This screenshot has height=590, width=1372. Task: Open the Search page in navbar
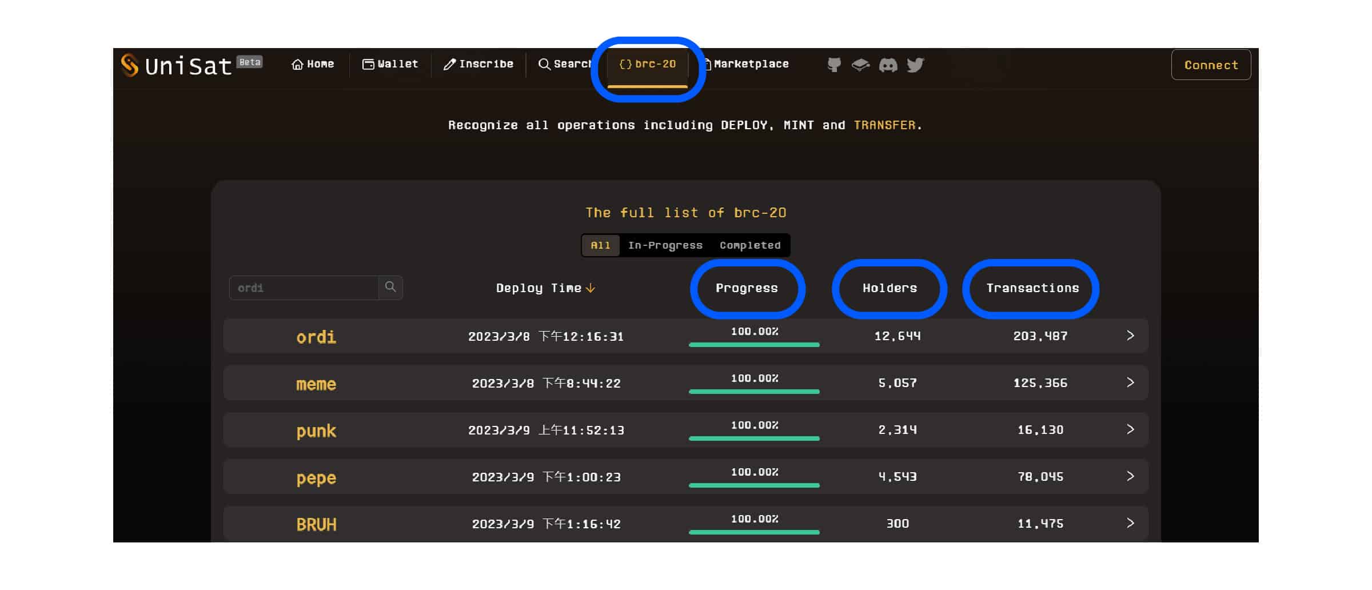(x=564, y=64)
